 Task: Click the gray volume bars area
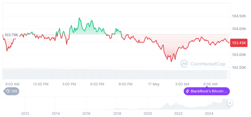(117, 74)
